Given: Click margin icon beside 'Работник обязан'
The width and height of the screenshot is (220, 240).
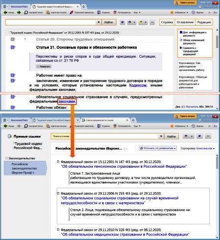Looking at the screenshot, I should (x=13, y=108).
